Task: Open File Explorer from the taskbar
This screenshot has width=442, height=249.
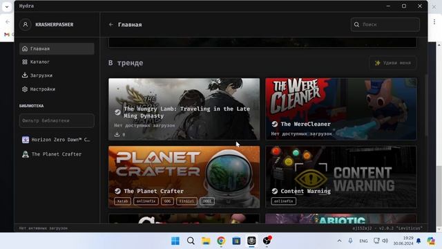Action: [206, 241]
